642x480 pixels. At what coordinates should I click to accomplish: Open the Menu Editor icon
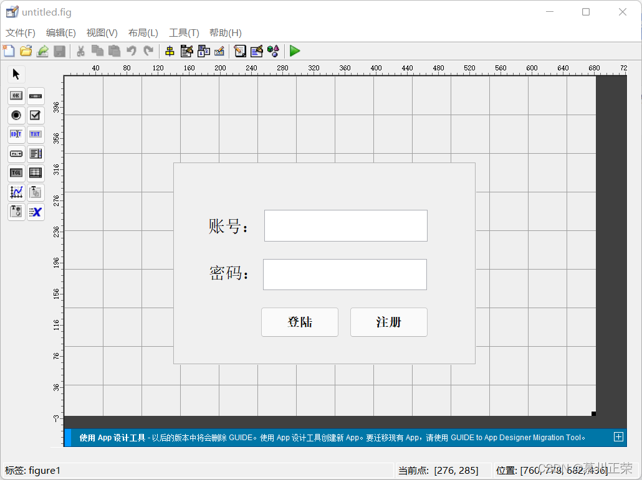[x=187, y=51]
